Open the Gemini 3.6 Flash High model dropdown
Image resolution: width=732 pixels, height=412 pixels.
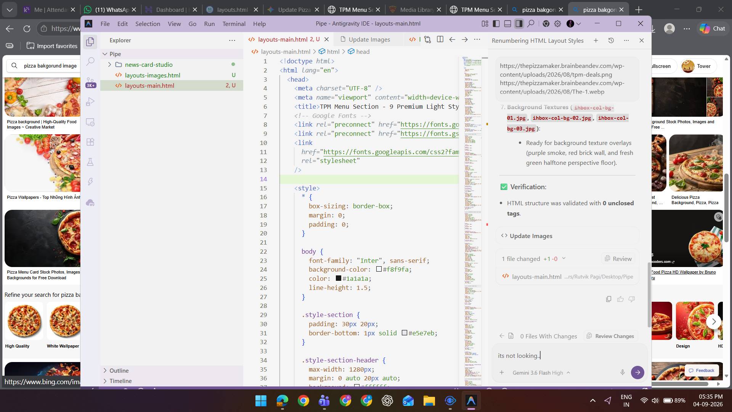click(x=541, y=373)
